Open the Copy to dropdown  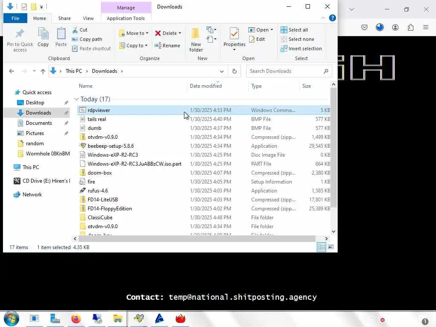[134, 45]
